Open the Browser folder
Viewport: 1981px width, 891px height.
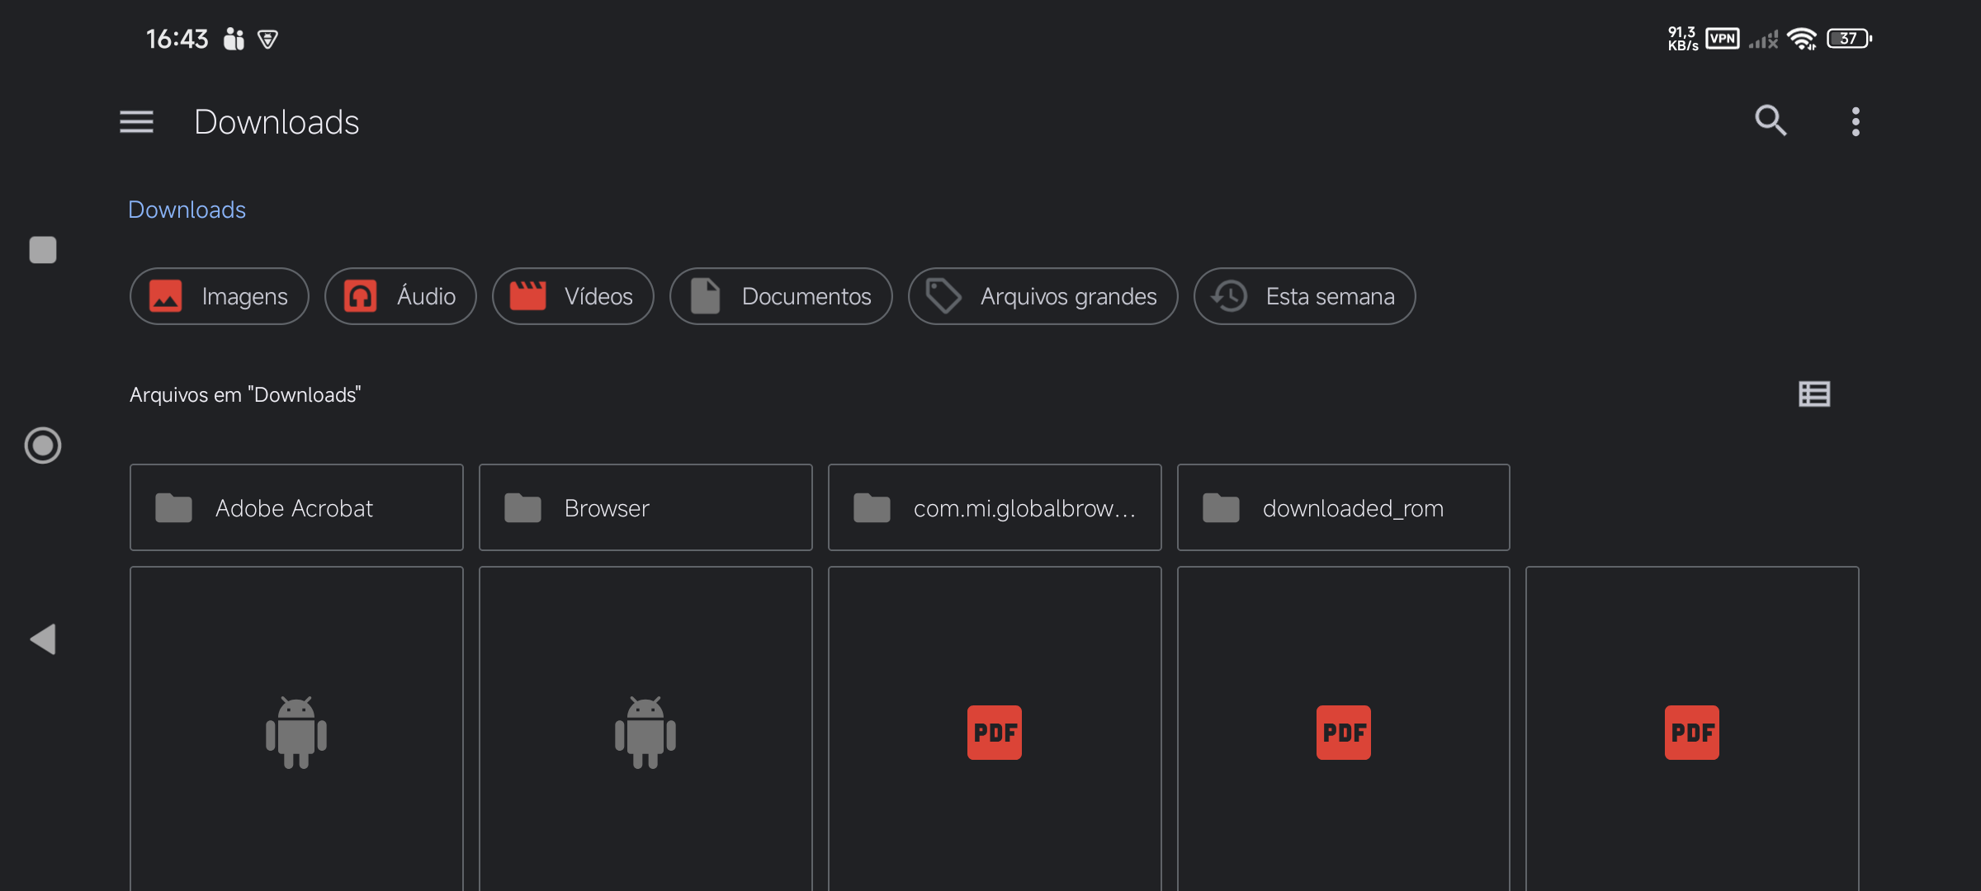point(645,507)
